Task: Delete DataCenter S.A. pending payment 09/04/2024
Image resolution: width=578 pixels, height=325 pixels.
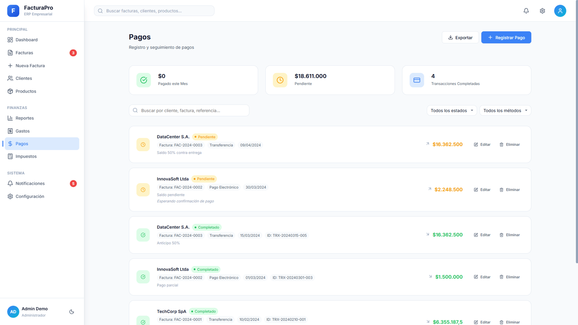Action: 510,145
